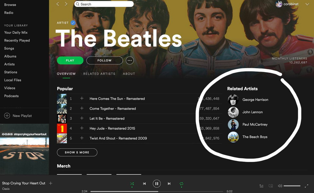314x193 pixels.
Task: Pause the current song
Action: (x=156, y=184)
